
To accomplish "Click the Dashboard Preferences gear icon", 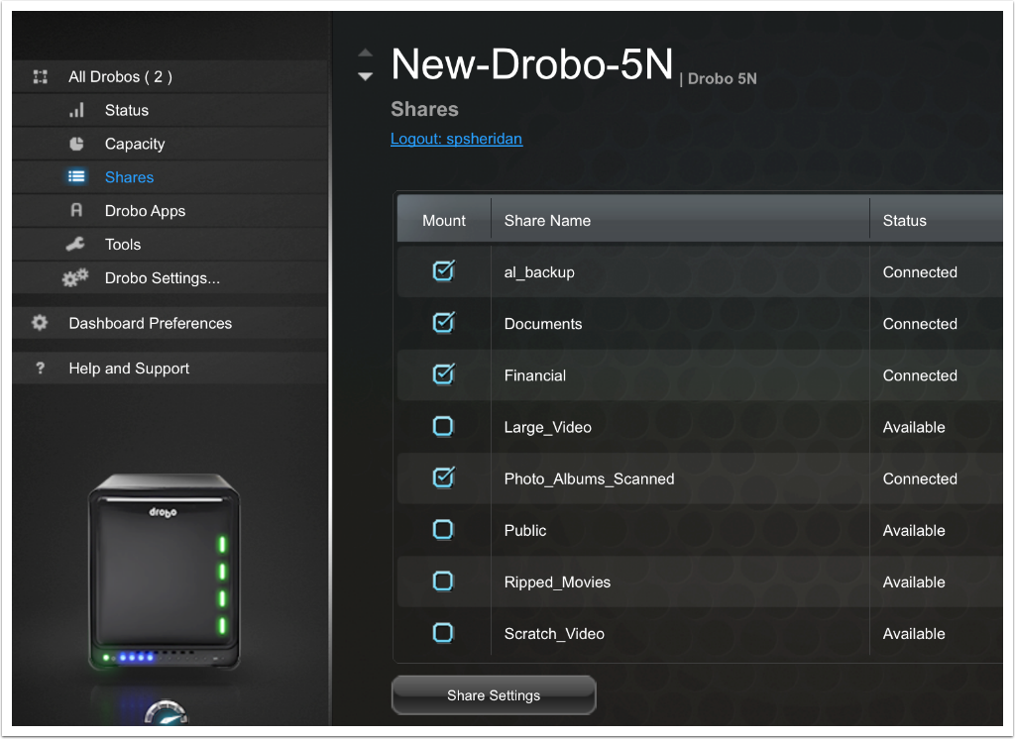I will point(41,323).
